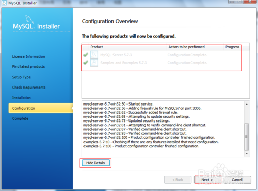The height and width of the screenshot is (191, 258).
Task: Select the MySQL Server 5.7.3 row text
Action: (116, 55)
